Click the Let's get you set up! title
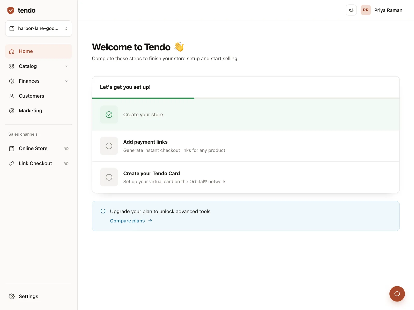The image size is (414, 310). pos(125,87)
